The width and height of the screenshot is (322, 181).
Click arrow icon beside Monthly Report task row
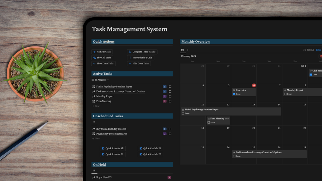(x=94, y=96)
